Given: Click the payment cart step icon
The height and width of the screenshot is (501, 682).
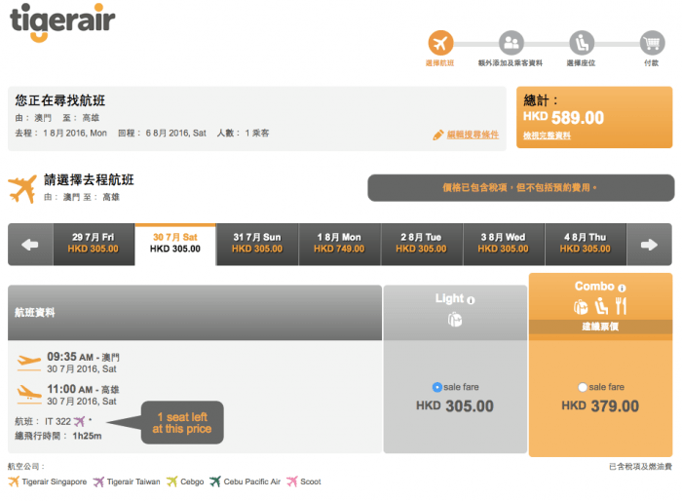Looking at the screenshot, I should (x=652, y=44).
